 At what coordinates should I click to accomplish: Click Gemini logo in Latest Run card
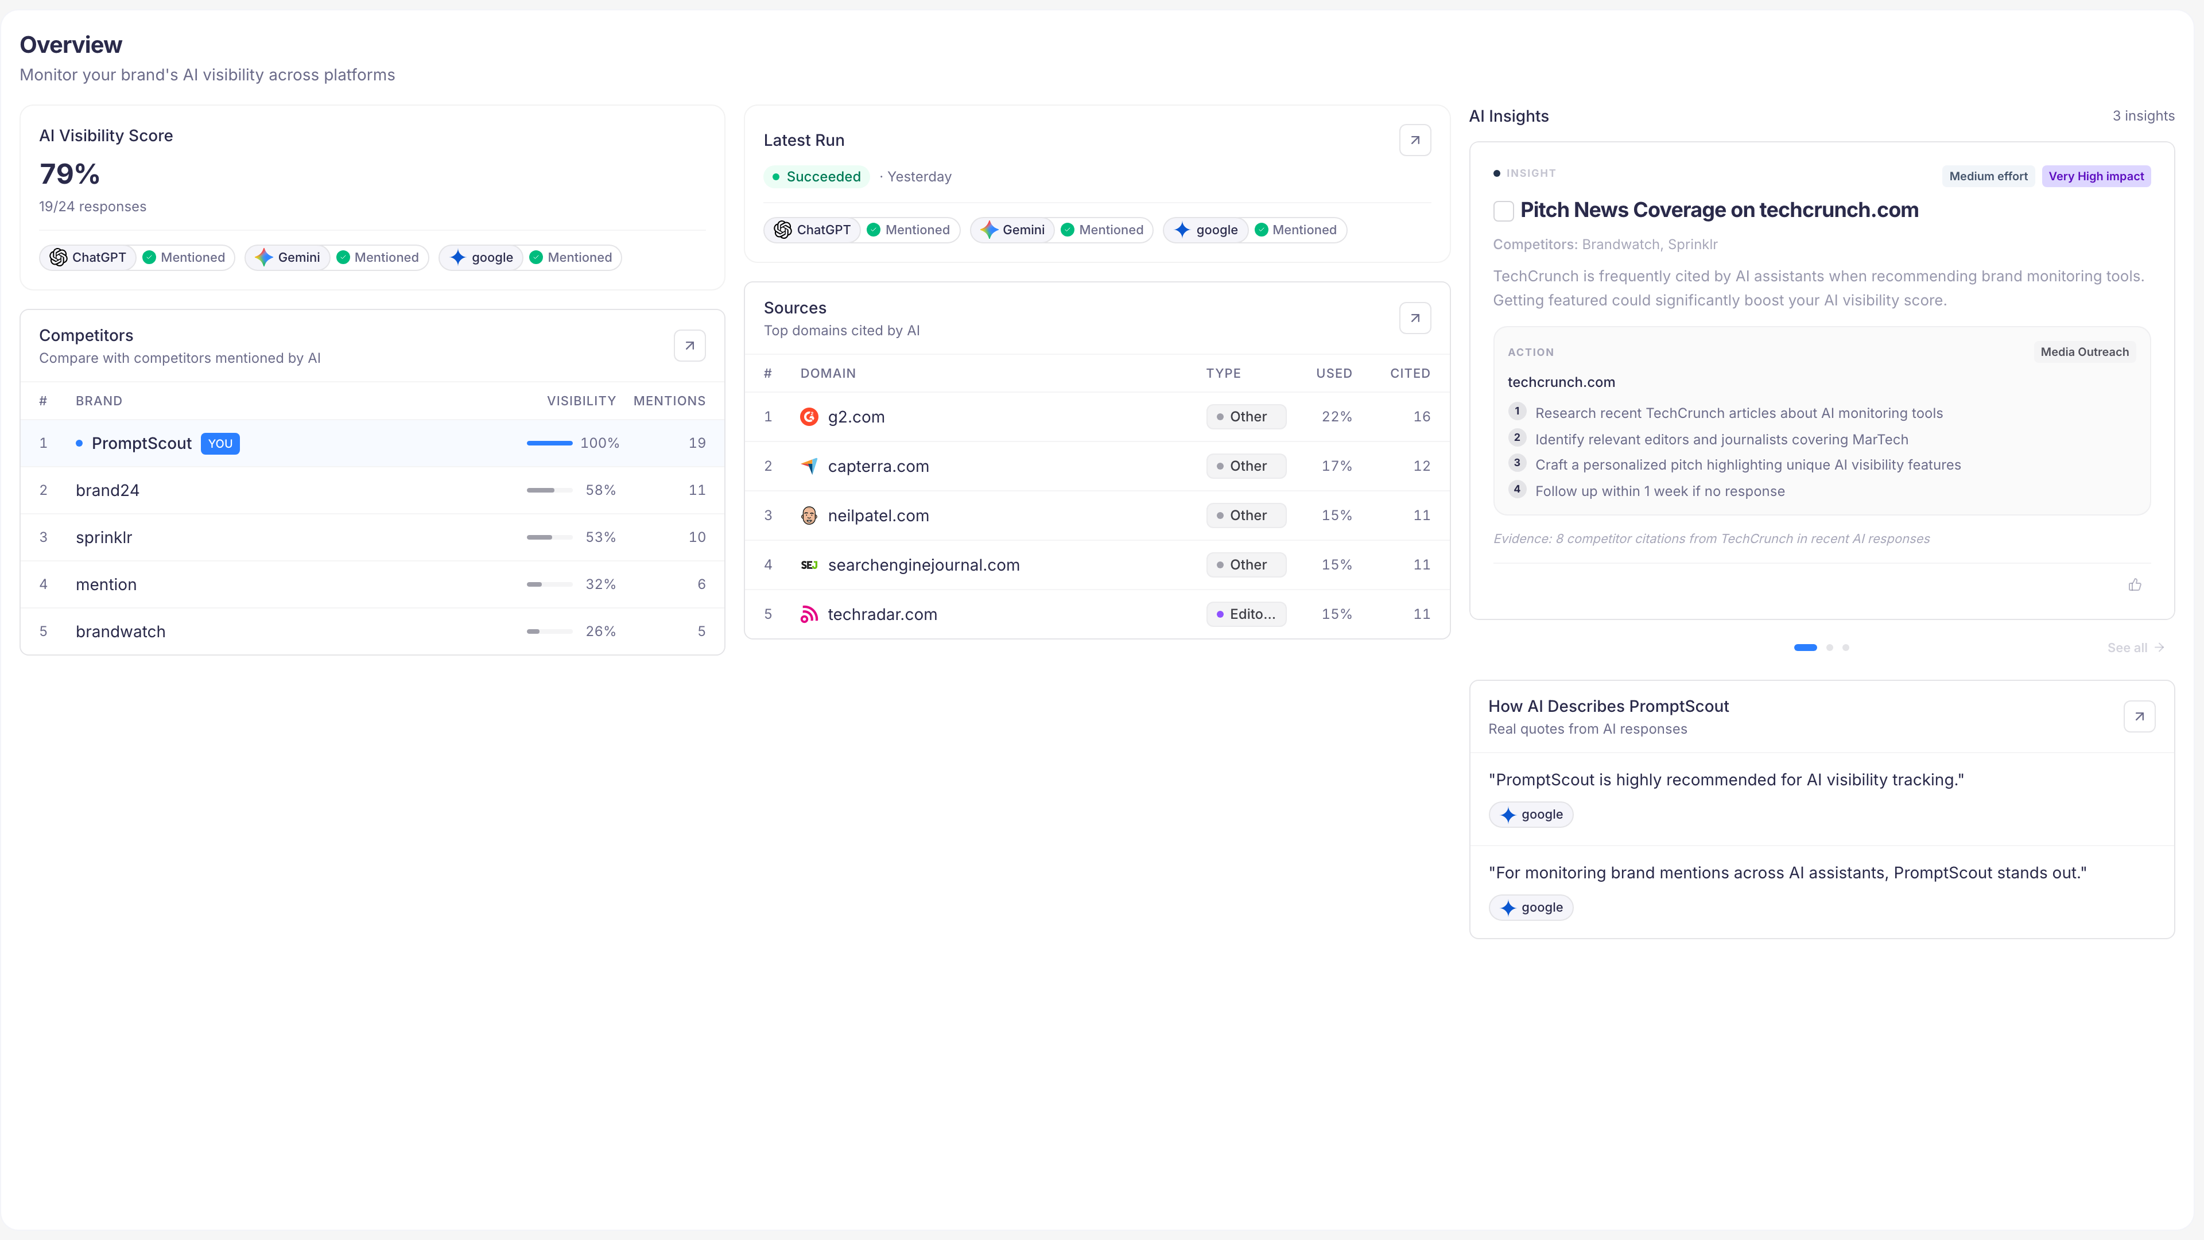[x=989, y=230]
